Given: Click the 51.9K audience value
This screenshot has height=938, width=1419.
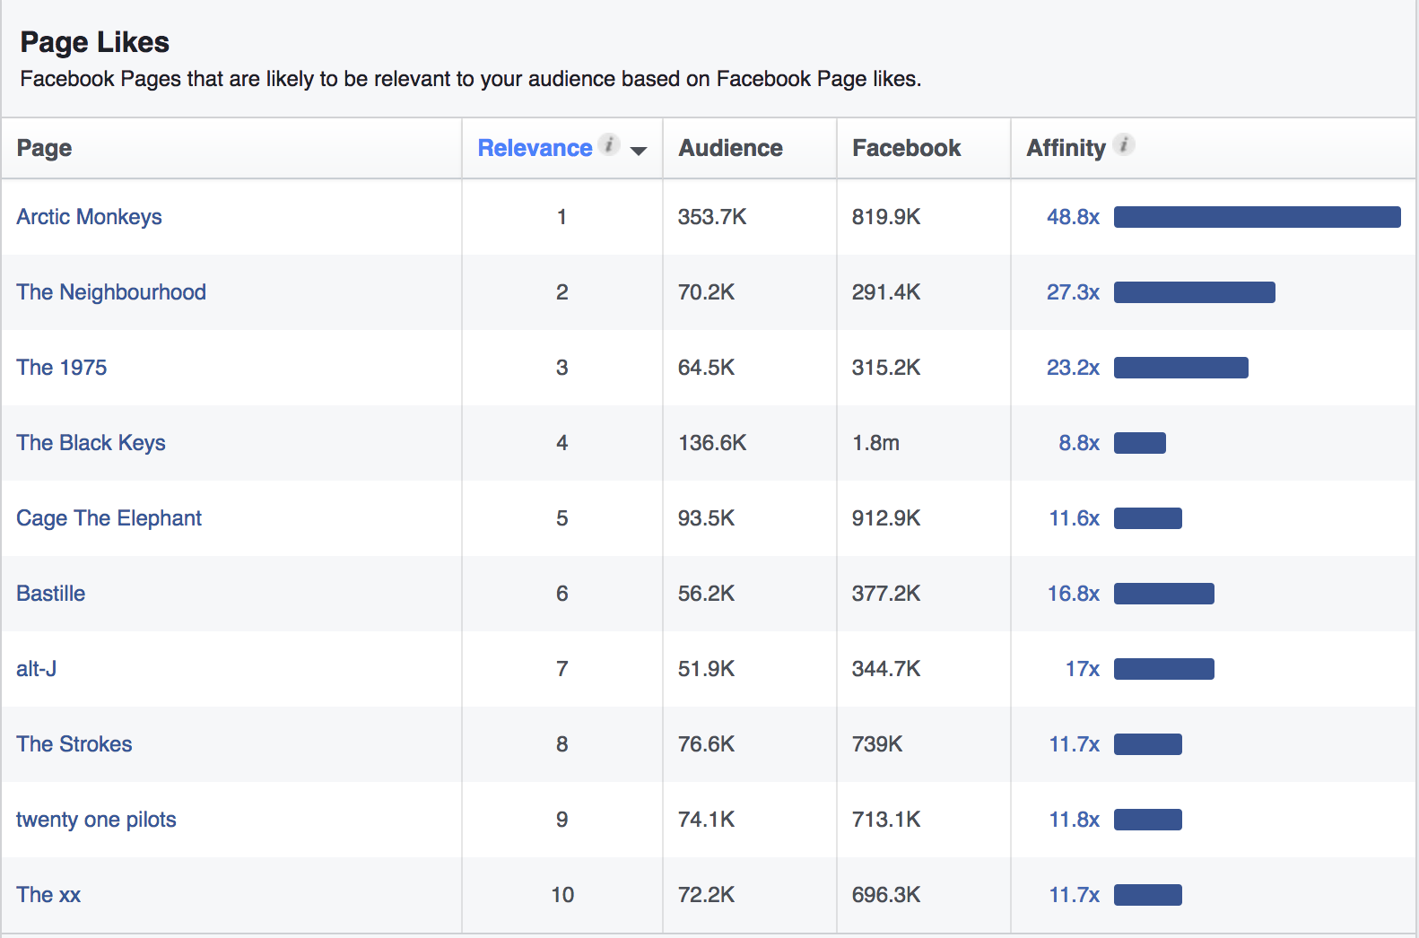Looking at the screenshot, I should pyautogui.click(x=706, y=669).
